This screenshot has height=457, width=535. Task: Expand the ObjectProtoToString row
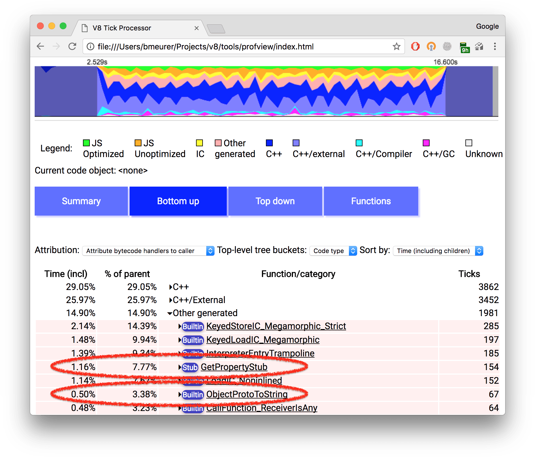(180, 395)
